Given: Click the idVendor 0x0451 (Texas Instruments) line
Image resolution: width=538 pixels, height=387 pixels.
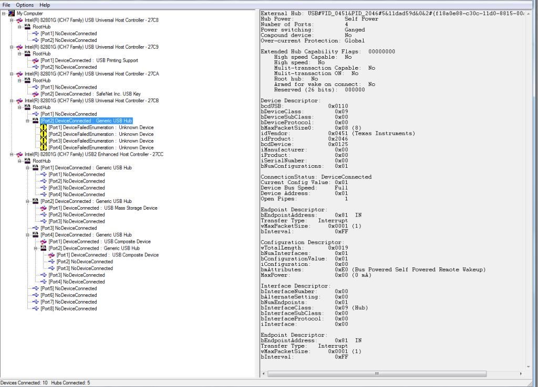Looking at the screenshot, I should pyautogui.click(x=338, y=133).
